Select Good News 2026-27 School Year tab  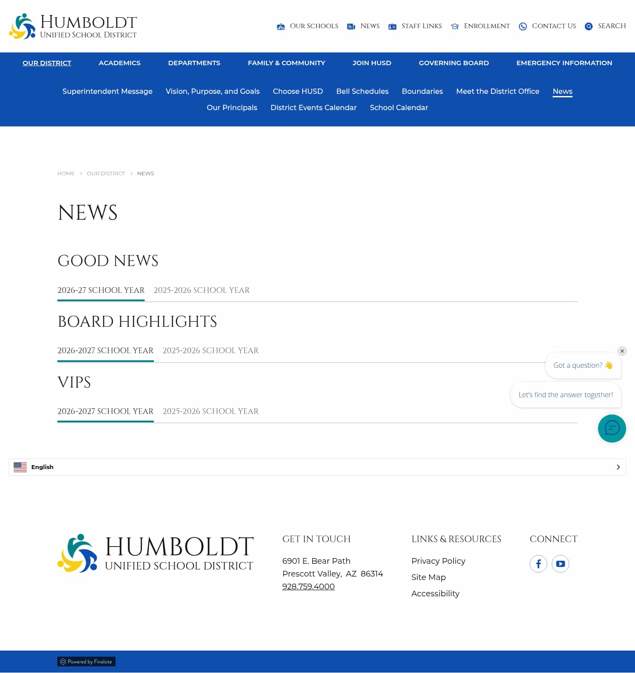(x=101, y=290)
